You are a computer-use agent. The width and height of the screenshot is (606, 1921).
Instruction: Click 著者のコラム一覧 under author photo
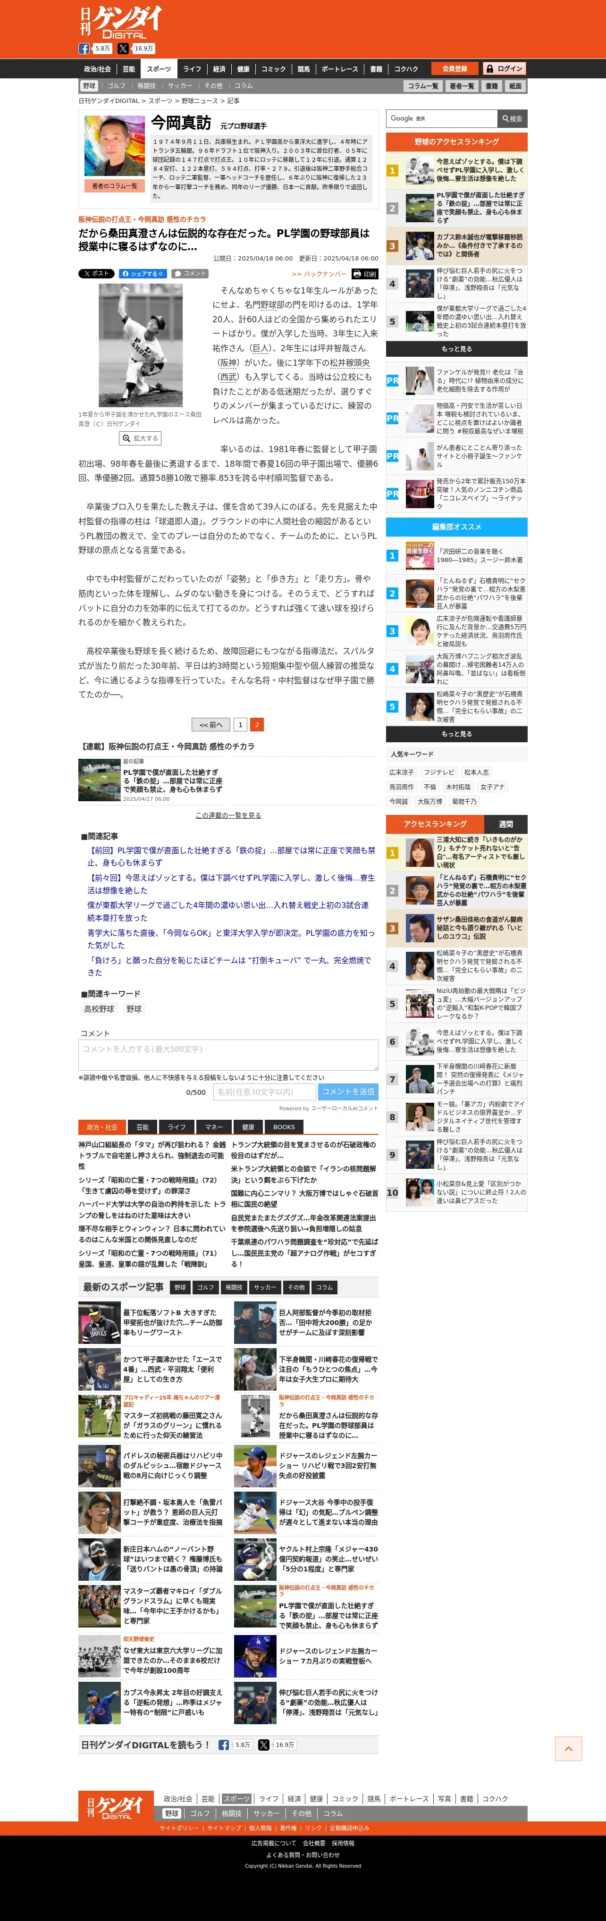tap(114, 186)
